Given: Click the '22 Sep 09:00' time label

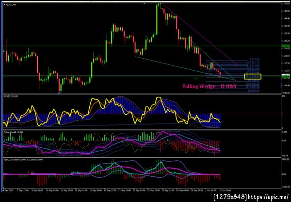Looking at the screenshot, I should 139,190.
